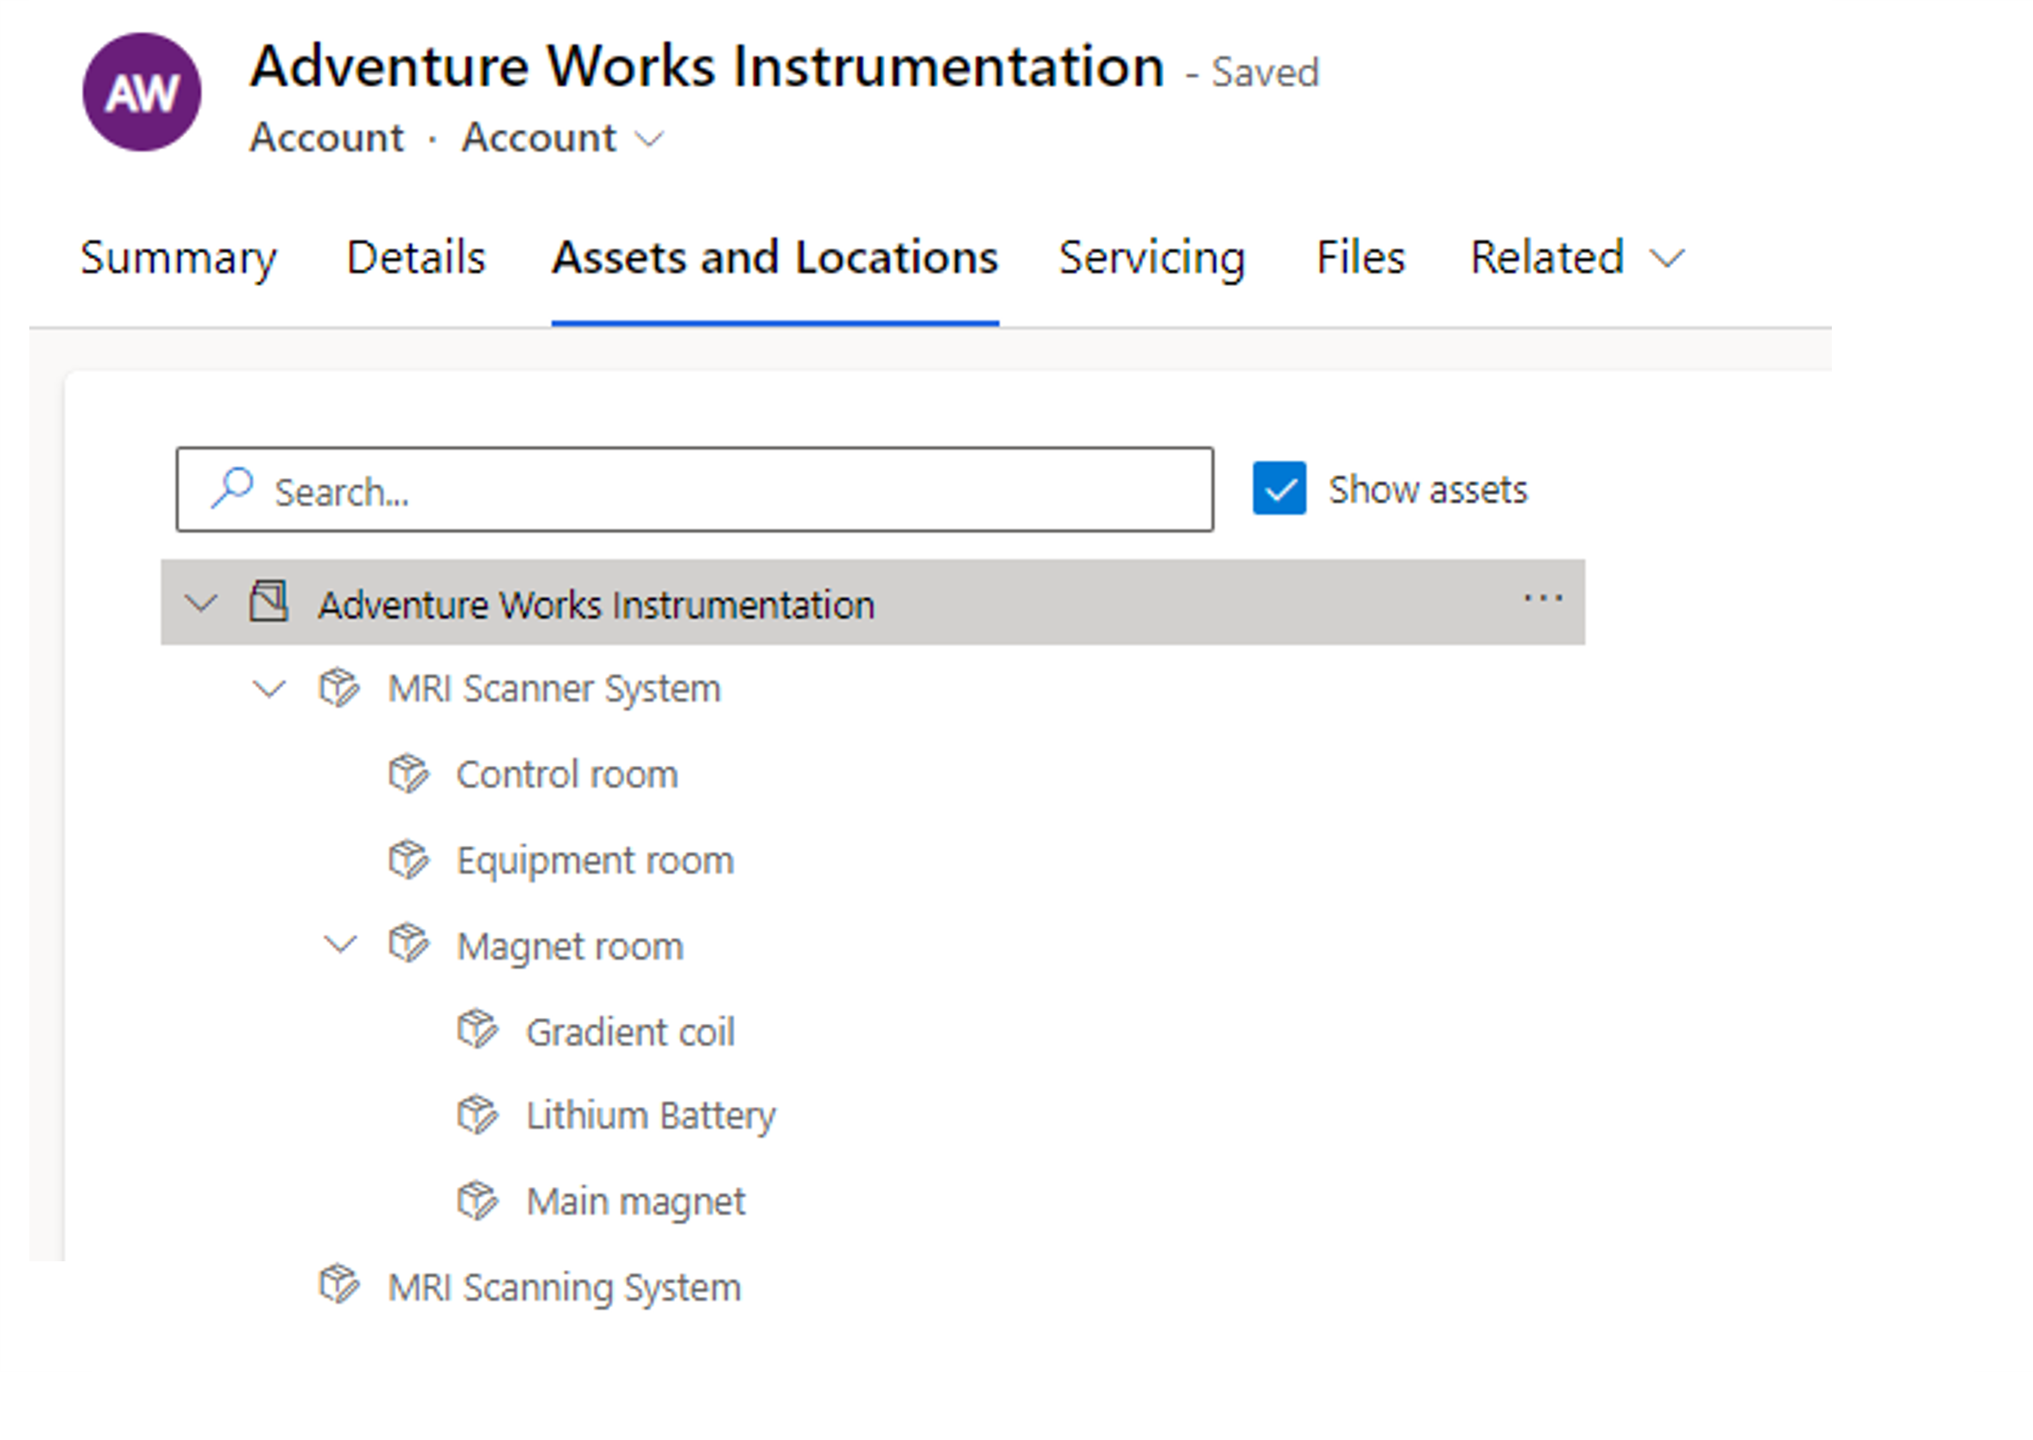Image resolution: width=2033 pixels, height=1440 pixels.
Task: Click the Adventure Works Instrumentation location icon
Action: (x=268, y=602)
